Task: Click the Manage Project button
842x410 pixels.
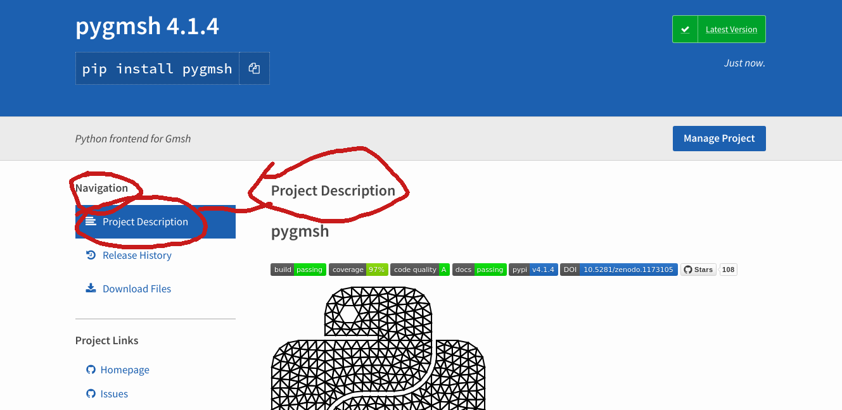Action: click(719, 139)
